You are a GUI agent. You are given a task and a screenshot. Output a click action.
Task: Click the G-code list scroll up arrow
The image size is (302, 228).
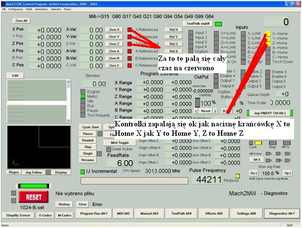pos(68,82)
